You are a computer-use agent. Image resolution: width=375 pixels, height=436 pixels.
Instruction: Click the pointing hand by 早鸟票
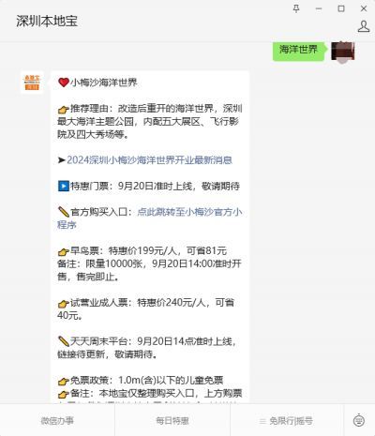tap(64, 251)
